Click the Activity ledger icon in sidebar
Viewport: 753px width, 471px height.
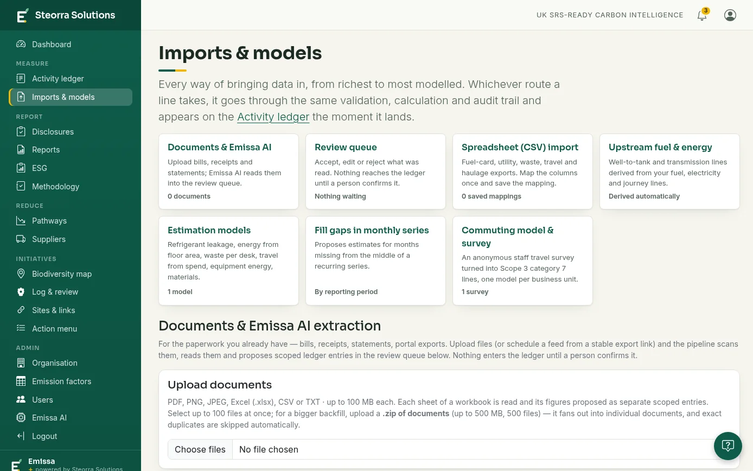click(21, 79)
